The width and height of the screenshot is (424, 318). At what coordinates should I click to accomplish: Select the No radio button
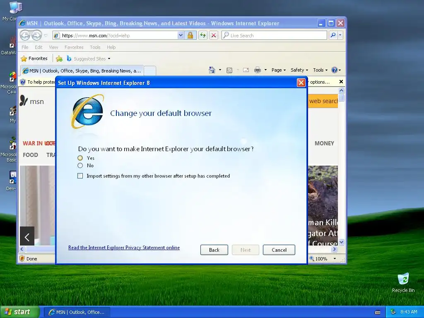[x=80, y=166]
